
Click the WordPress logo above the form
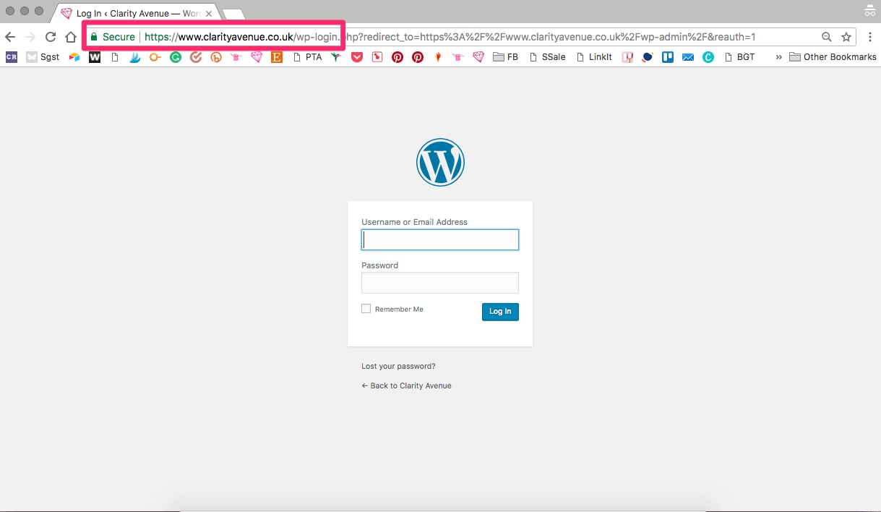(440, 162)
